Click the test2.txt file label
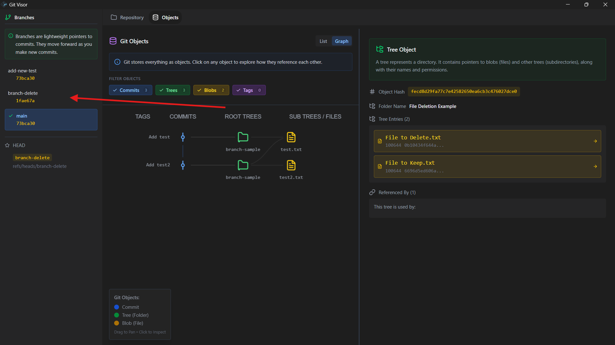This screenshot has height=345, width=615. coord(291,177)
